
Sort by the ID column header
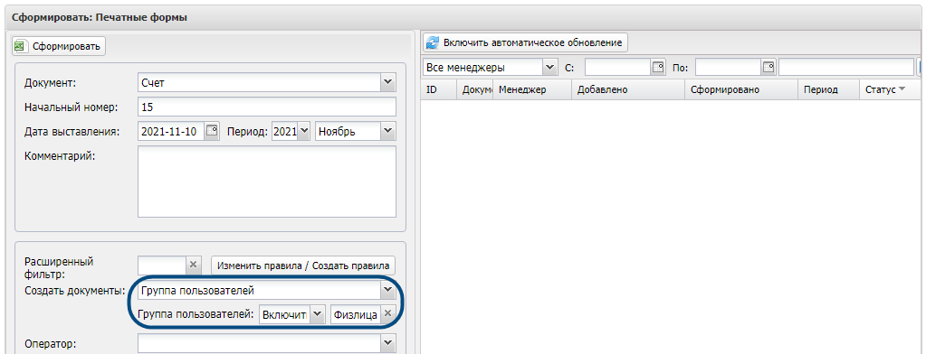(x=439, y=90)
